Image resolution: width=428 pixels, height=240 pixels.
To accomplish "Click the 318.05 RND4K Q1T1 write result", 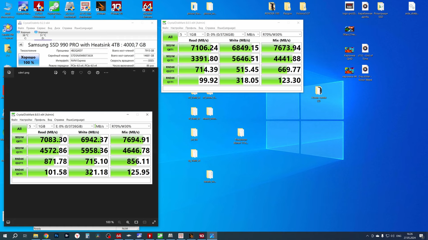I will [x=240, y=80].
